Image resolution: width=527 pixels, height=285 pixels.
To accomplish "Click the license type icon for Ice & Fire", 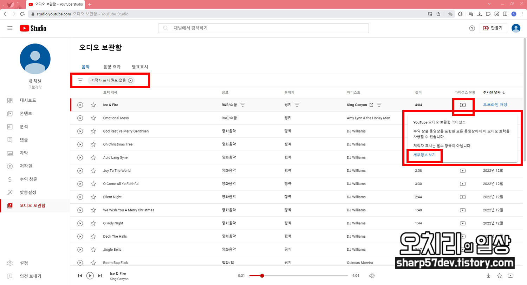I will click(x=463, y=105).
